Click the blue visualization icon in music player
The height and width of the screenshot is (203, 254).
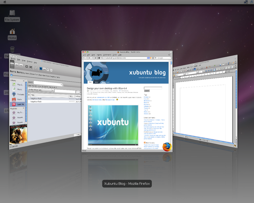41,68
